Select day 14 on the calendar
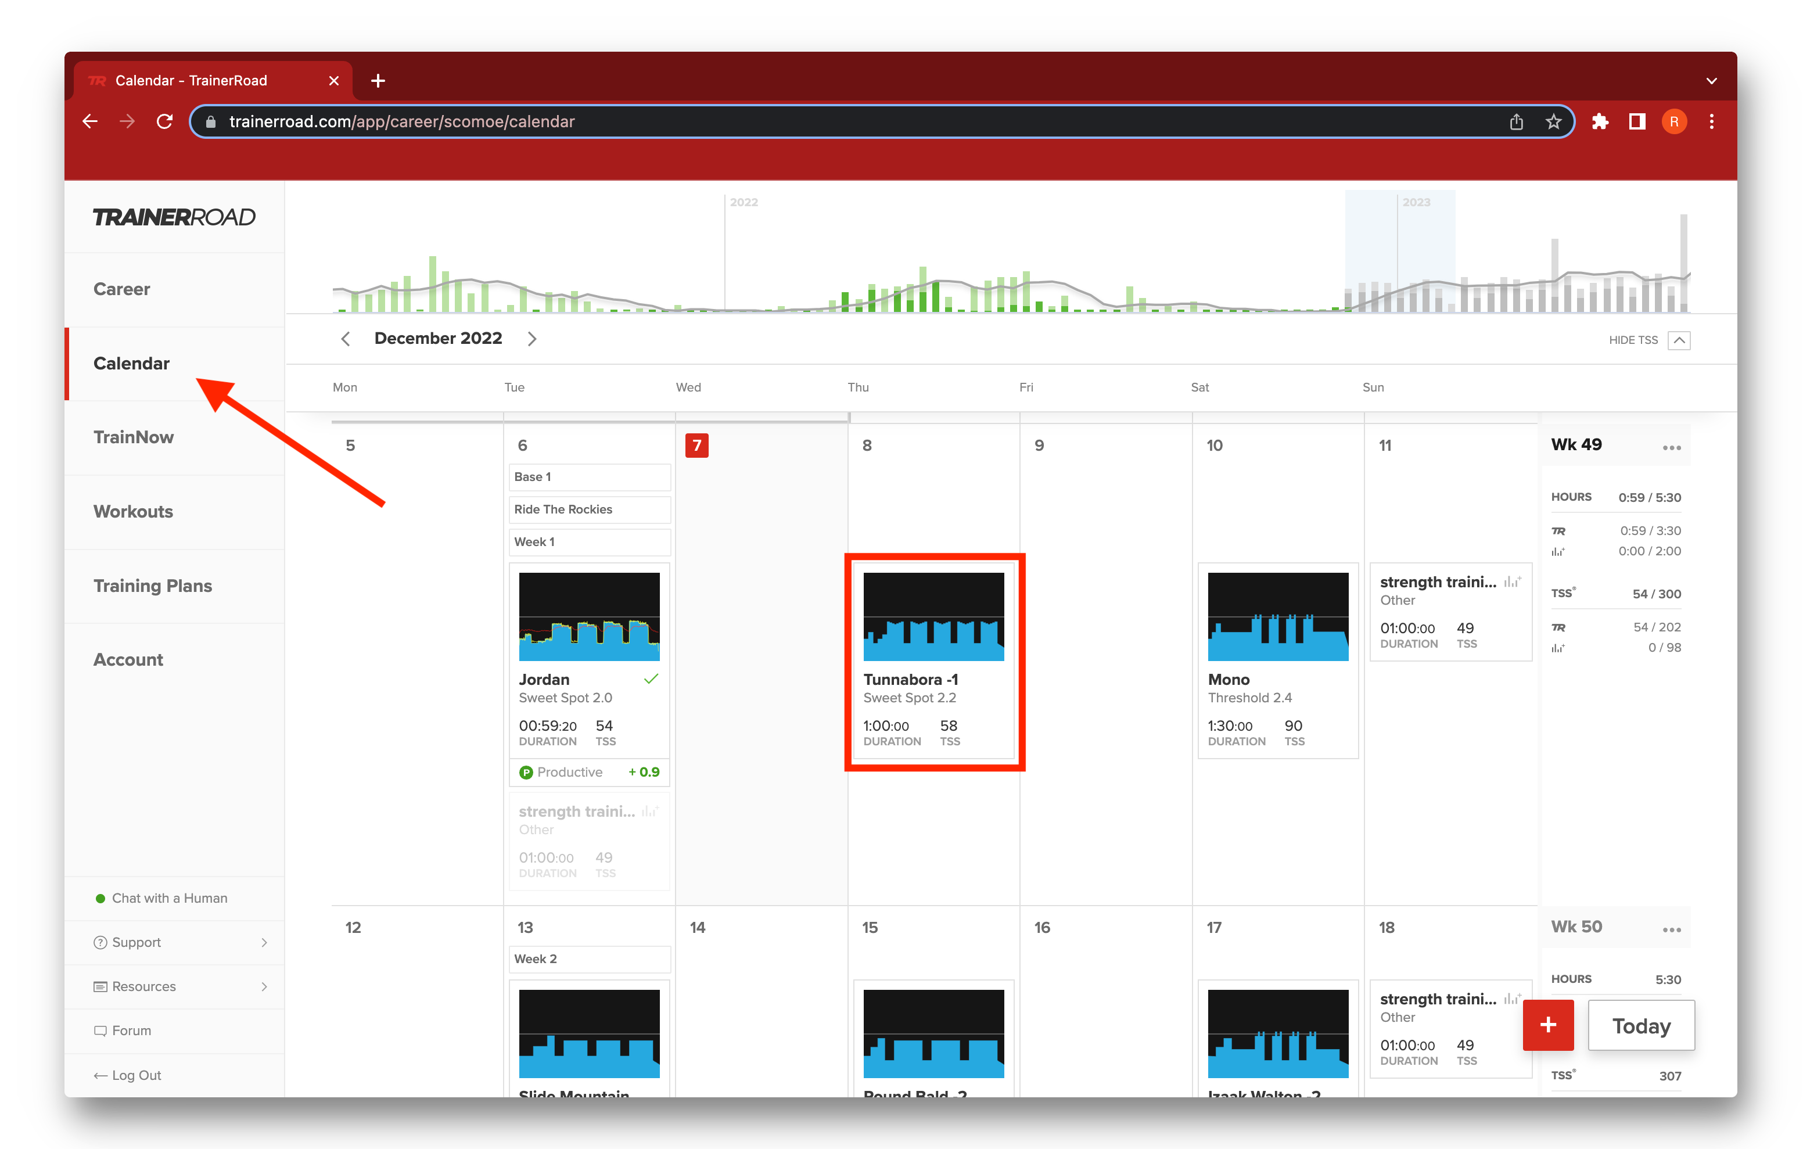Screen dimensions: 1803x1149 tap(697, 927)
